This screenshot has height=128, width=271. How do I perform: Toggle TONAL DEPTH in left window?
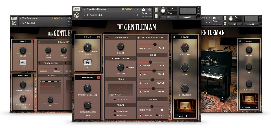pos(39,63)
